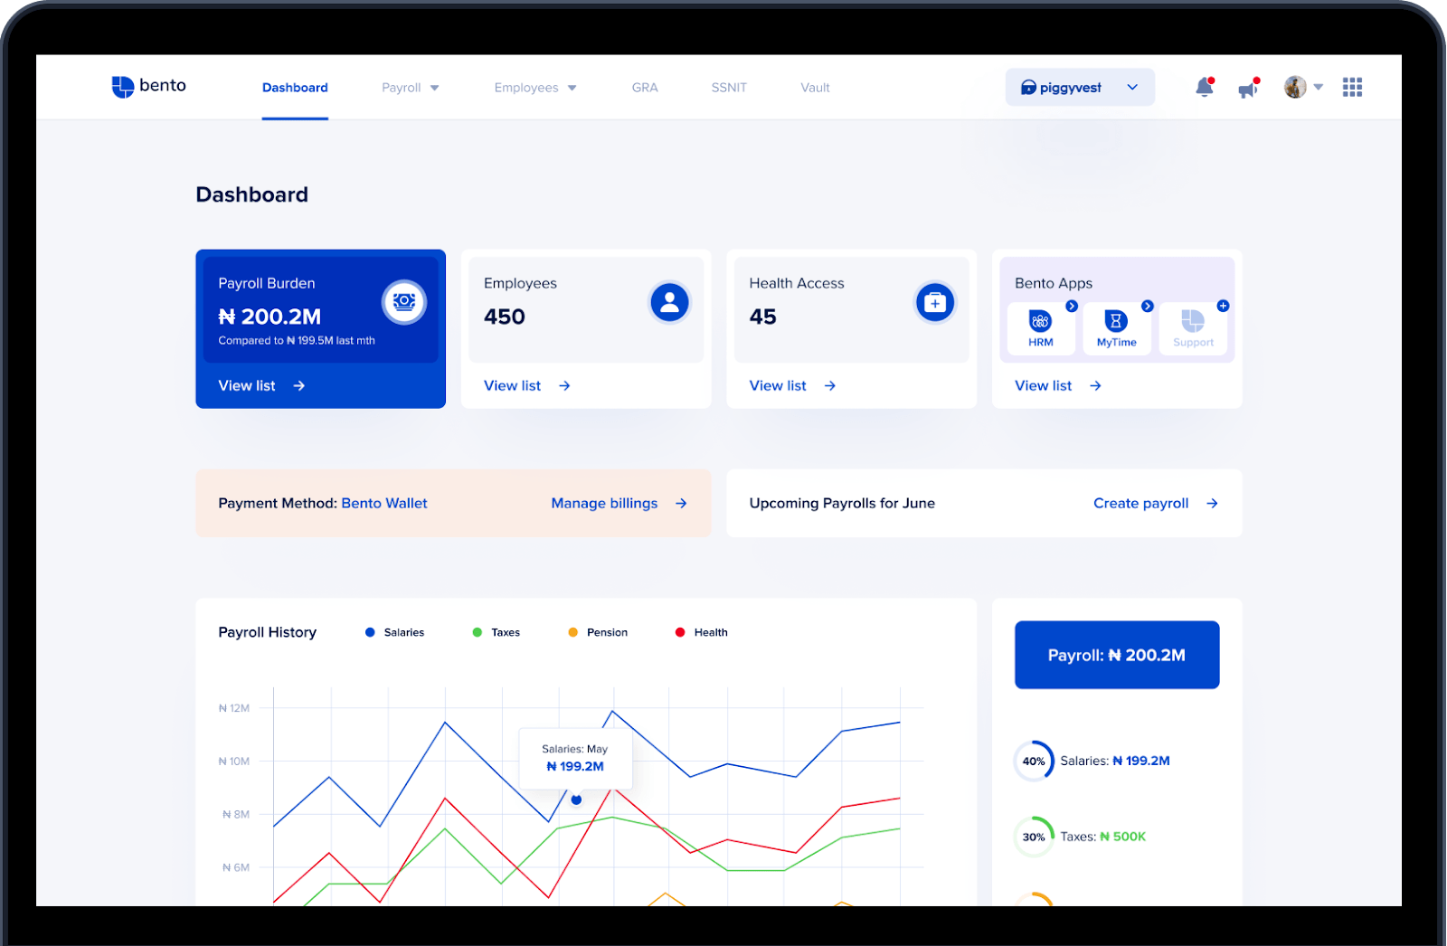Open the apps grid icon
This screenshot has height=946, width=1447.
(x=1352, y=87)
